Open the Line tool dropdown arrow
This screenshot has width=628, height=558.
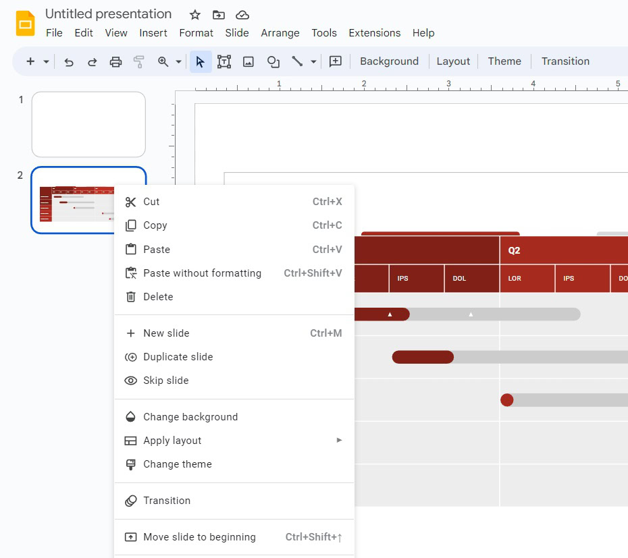313,61
